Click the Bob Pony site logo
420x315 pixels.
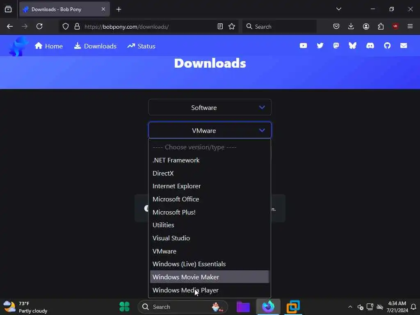(x=18, y=46)
